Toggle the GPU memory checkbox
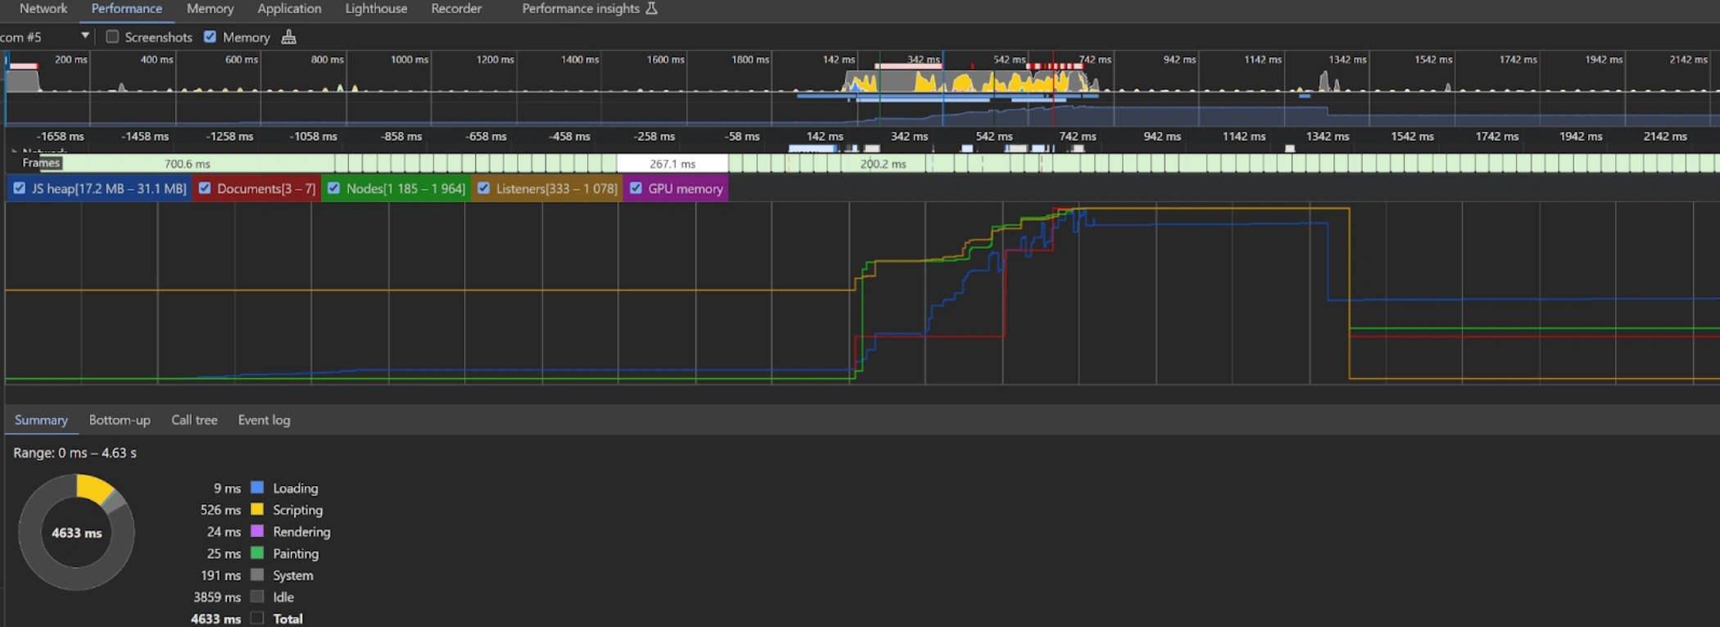 [636, 188]
